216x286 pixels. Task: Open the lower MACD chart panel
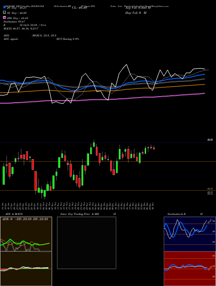(26, 269)
